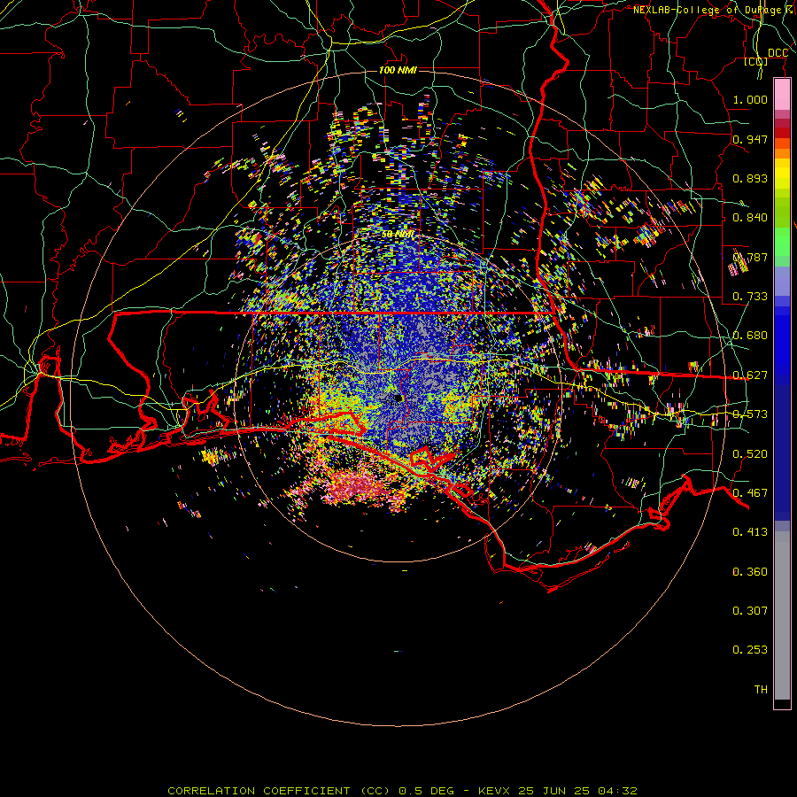This screenshot has width=797, height=797.
Task: Click the 0.947 legend value
Action: [x=750, y=139]
